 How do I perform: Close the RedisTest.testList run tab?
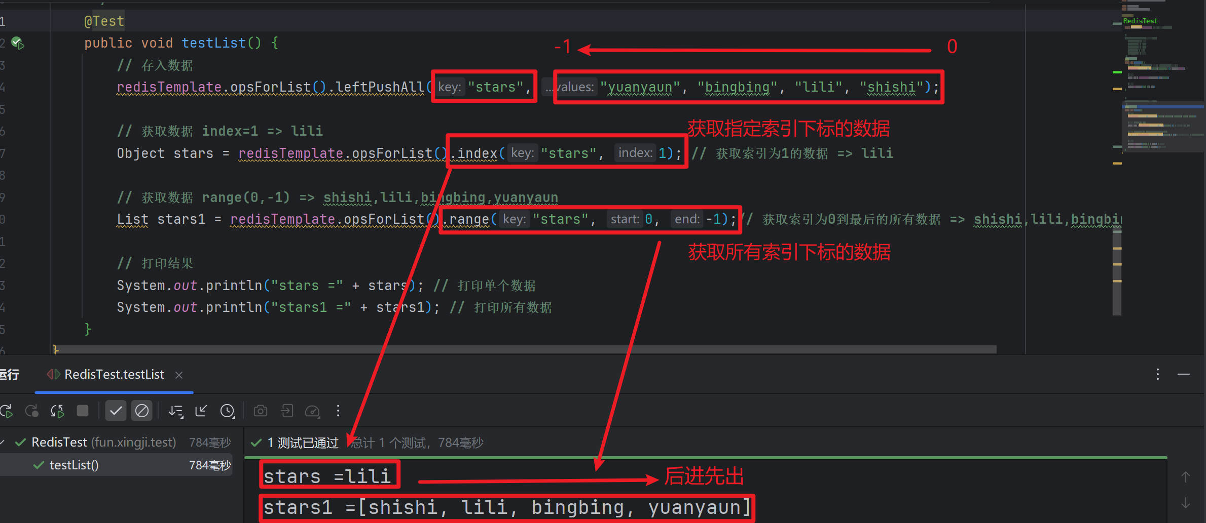click(179, 375)
